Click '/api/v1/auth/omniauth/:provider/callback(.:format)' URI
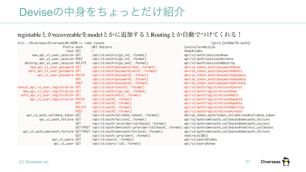 click(x=137, y=127)
